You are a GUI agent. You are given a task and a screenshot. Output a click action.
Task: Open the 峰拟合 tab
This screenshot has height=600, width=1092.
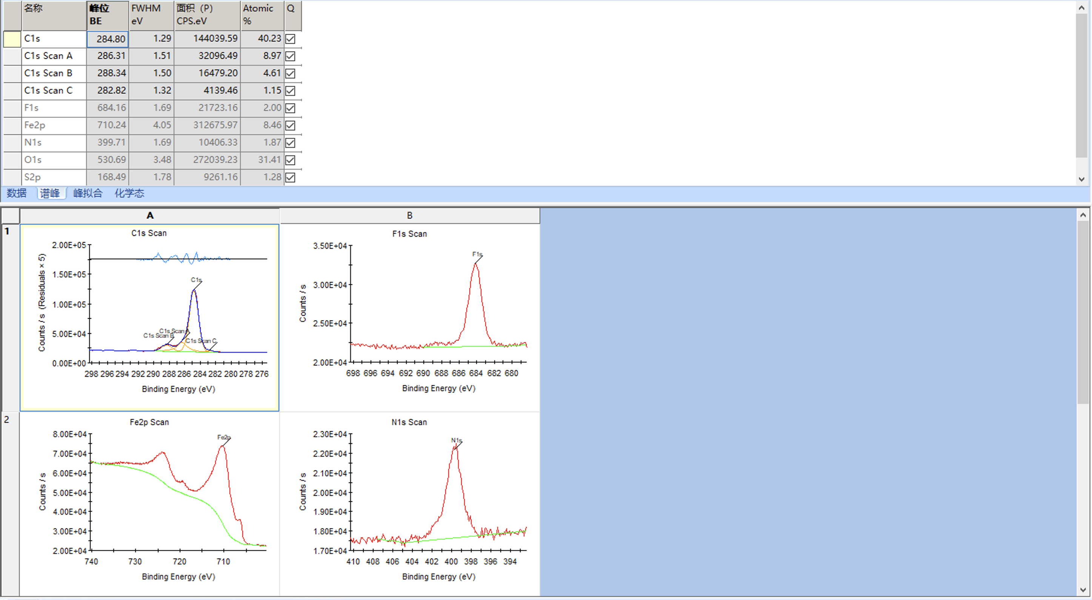(88, 193)
